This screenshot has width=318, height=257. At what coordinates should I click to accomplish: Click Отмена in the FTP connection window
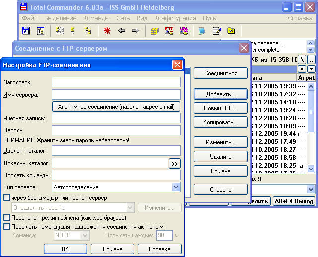tap(221, 171)
